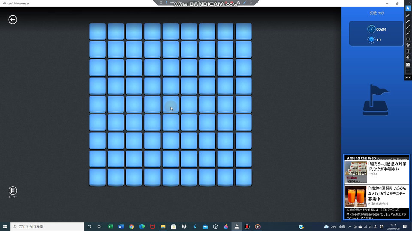This screenshot has height=231, width=412.
Task: Open Bandicam red record taskbar icon
Action: click(x=247, y=227)
